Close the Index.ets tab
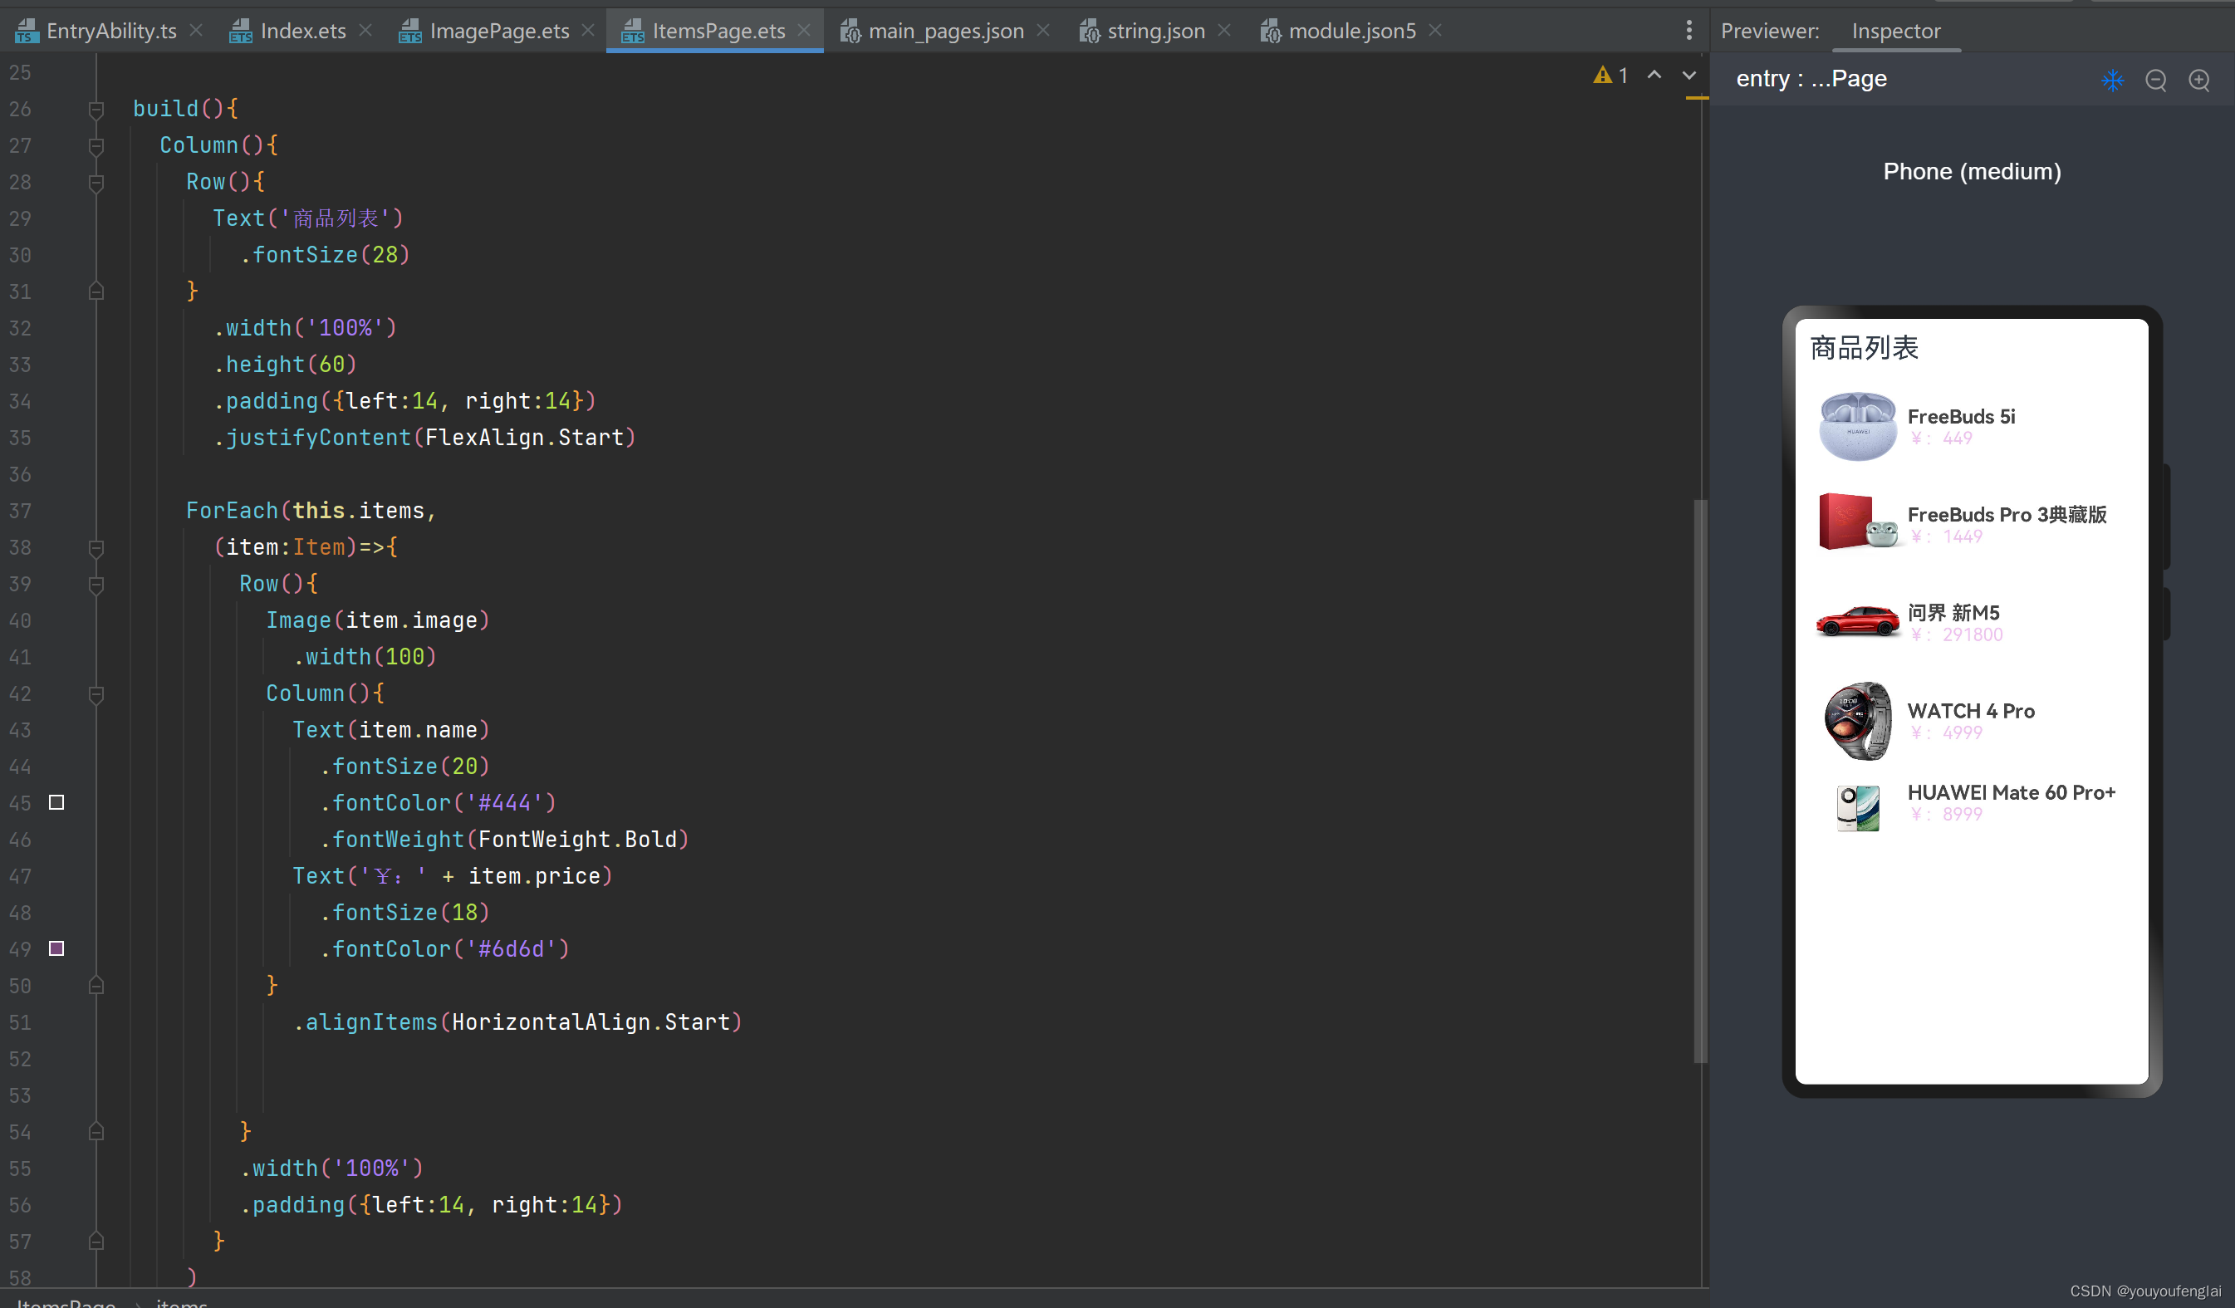Image resolution: width=2235 pixels, height=1308 pixels. [x=365, y=31]
